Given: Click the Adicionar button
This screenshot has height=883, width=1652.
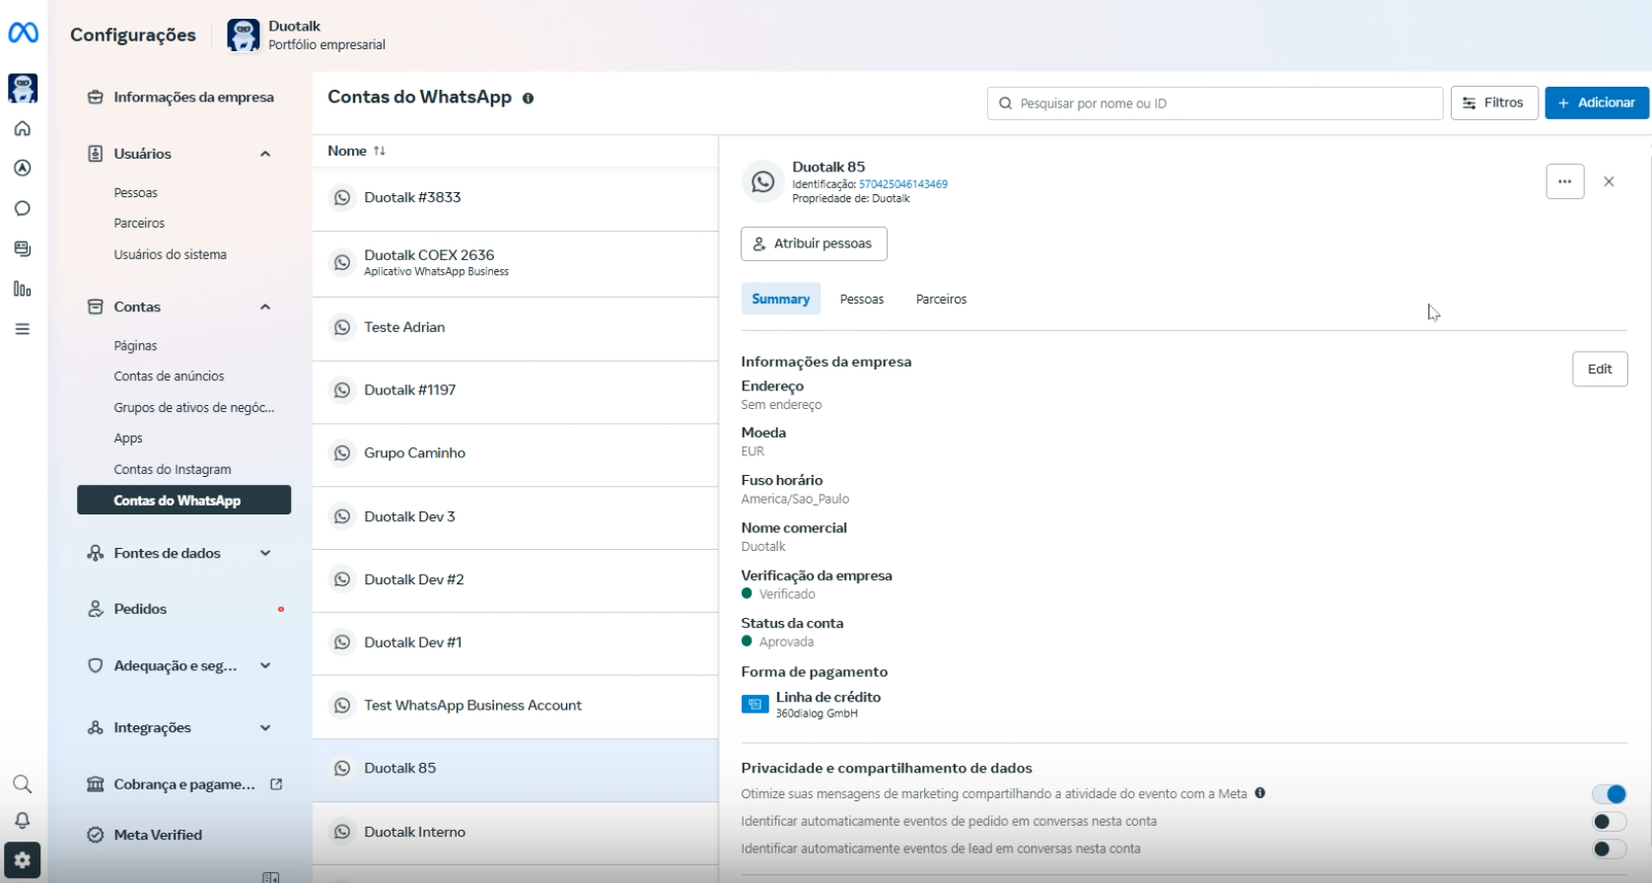Looking at the screenshot, I should (x=1597, y=102).
